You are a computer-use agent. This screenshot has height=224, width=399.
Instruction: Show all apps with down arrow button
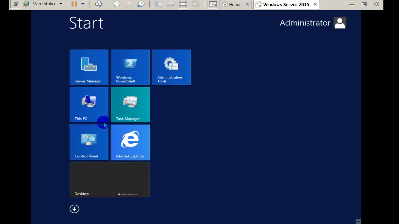tap(74, 209)
